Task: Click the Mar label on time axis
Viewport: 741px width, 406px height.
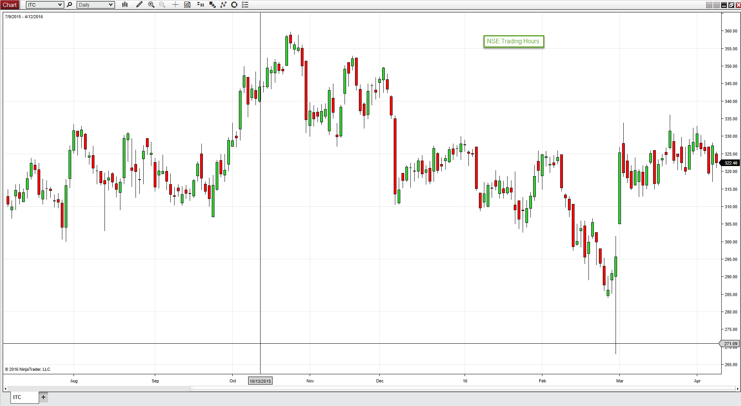Action: pyautogui.click(x=620, y=381)
